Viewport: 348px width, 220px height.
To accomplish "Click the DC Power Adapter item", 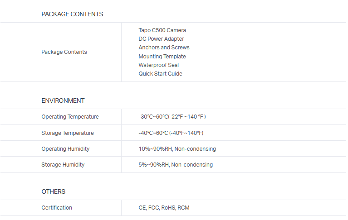I will coord(161,39).
